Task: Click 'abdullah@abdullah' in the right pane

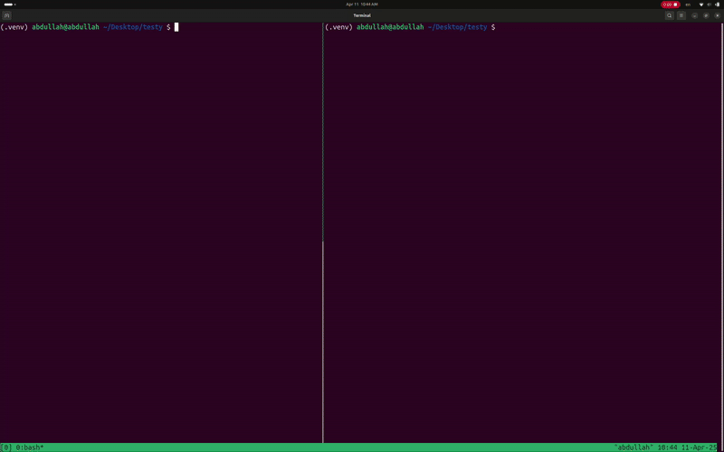Action: pyautogui.click(x=390, y=27)
